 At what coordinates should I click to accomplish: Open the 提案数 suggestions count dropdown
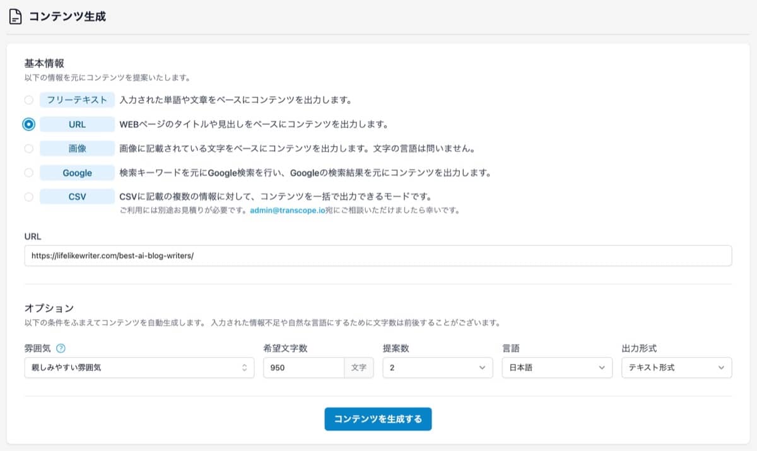pyautogui.click(x=437, y=368)
